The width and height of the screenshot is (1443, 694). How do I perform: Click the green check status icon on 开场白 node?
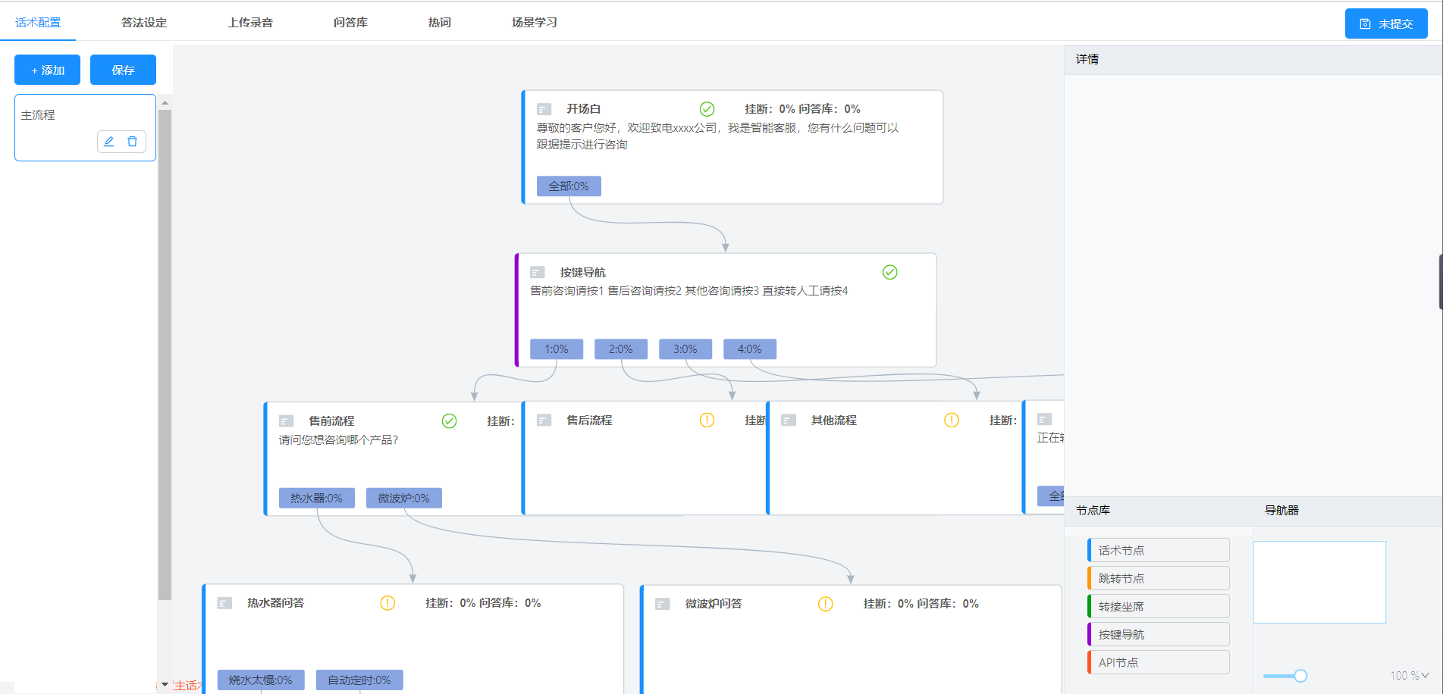coord(707,109)
